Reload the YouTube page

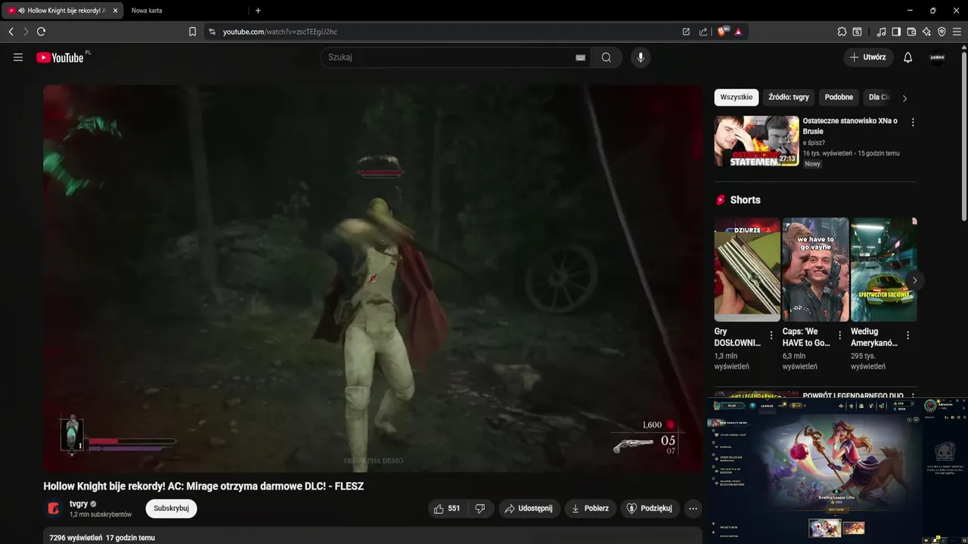coord(41,32)
